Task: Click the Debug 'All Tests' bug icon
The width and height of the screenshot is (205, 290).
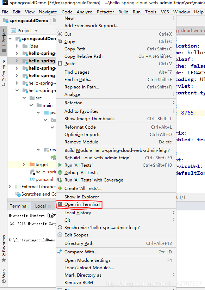Action: [60, 172]
